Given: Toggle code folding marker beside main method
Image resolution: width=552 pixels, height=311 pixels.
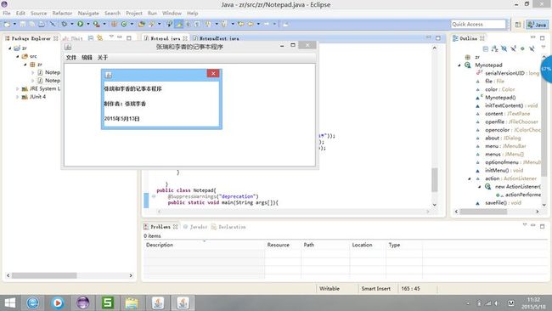Looking at the screenshot, I should [x=154, y=196].
